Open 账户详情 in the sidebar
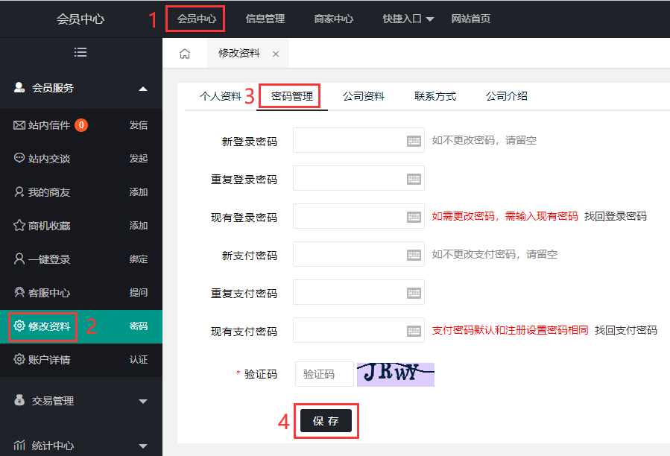Viewport: 670px width, 456px height. (x=48, y=360)
